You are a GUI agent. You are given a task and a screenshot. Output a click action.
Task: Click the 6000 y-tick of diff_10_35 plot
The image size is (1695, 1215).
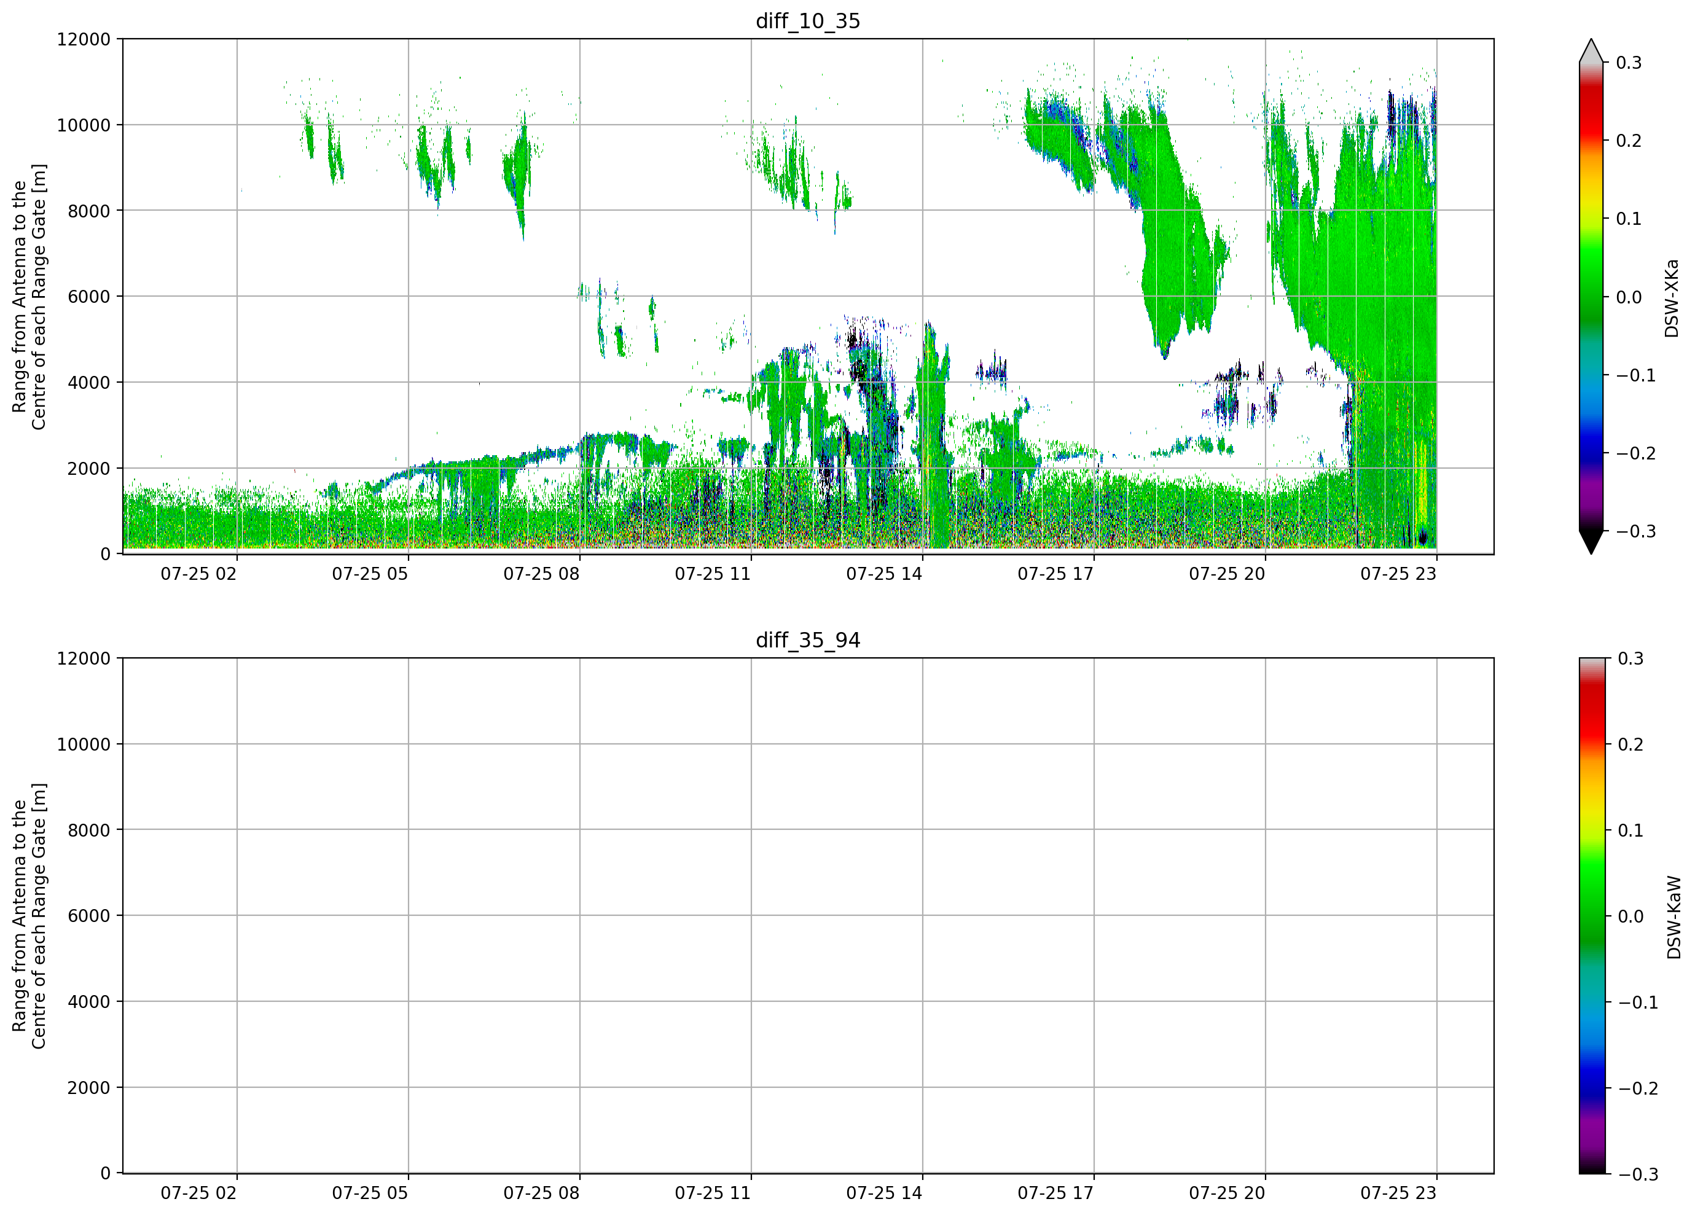click(89, 297)
